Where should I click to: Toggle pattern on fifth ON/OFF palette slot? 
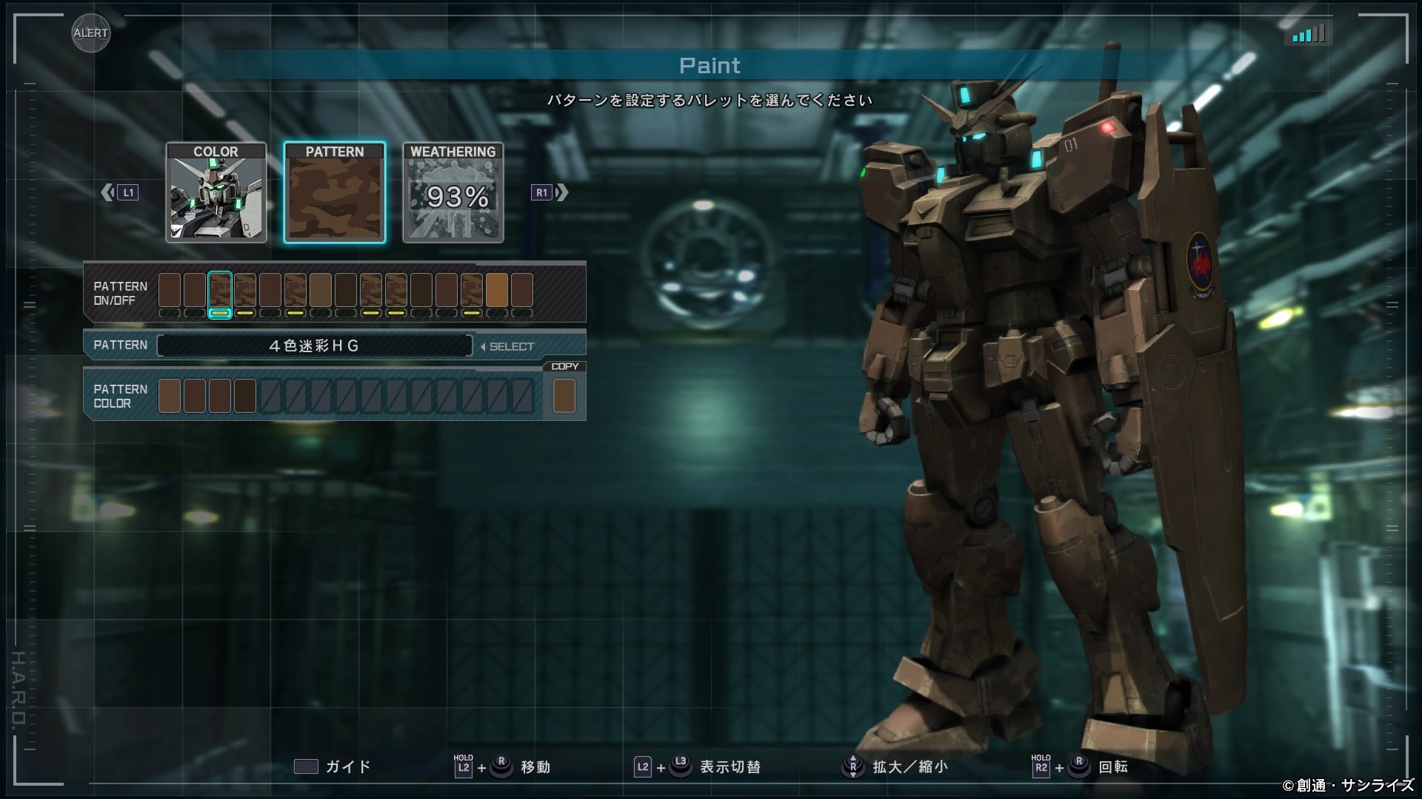(x=270, y=294)
